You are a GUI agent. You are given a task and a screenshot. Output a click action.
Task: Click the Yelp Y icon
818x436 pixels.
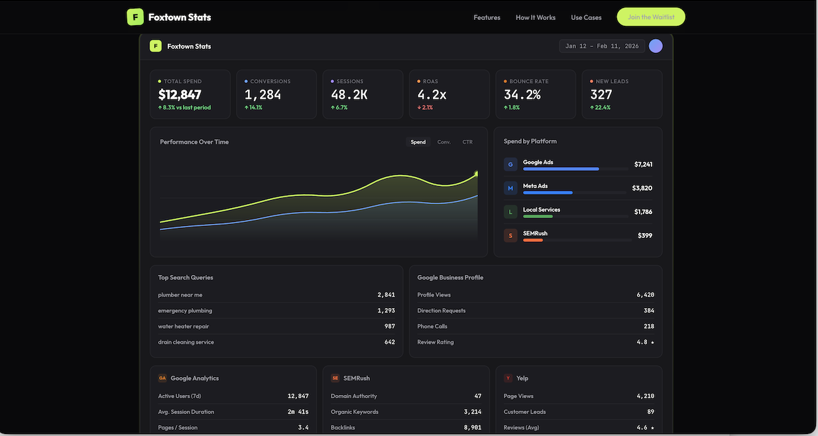coord(508,378)
